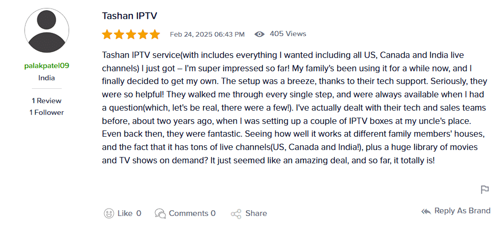Open the Comments speech bubble icon
This screenshot has width=494, height=232.
point(160,213)
